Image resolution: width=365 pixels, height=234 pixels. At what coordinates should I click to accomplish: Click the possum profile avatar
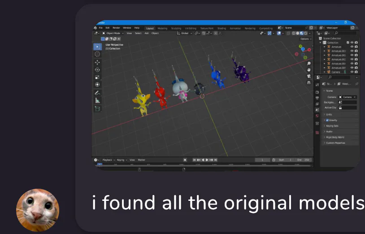coord(38,210)
